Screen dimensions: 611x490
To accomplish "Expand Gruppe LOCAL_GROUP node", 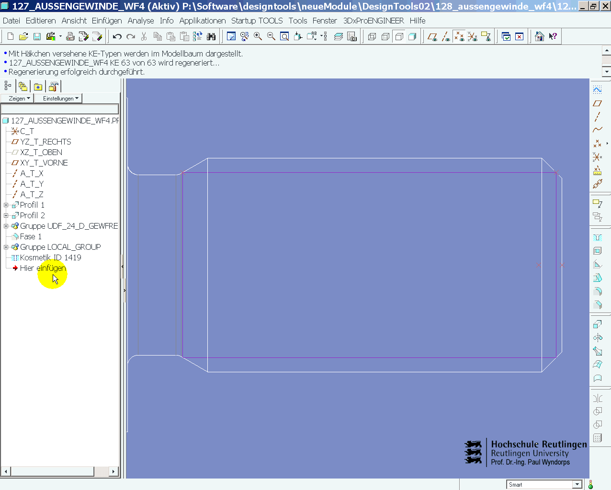I will tap(6, 247).
